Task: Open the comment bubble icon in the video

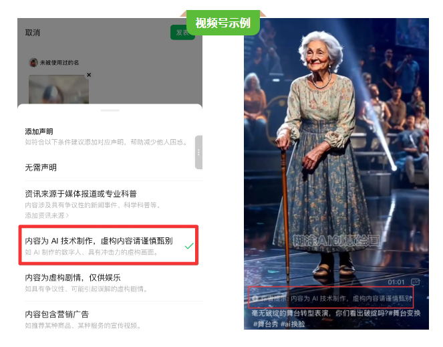Action: point(416,281)
